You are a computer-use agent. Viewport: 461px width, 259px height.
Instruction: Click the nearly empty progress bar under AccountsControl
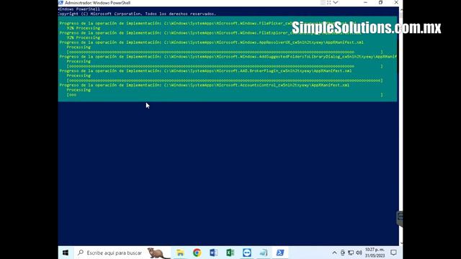pos(225,95)
